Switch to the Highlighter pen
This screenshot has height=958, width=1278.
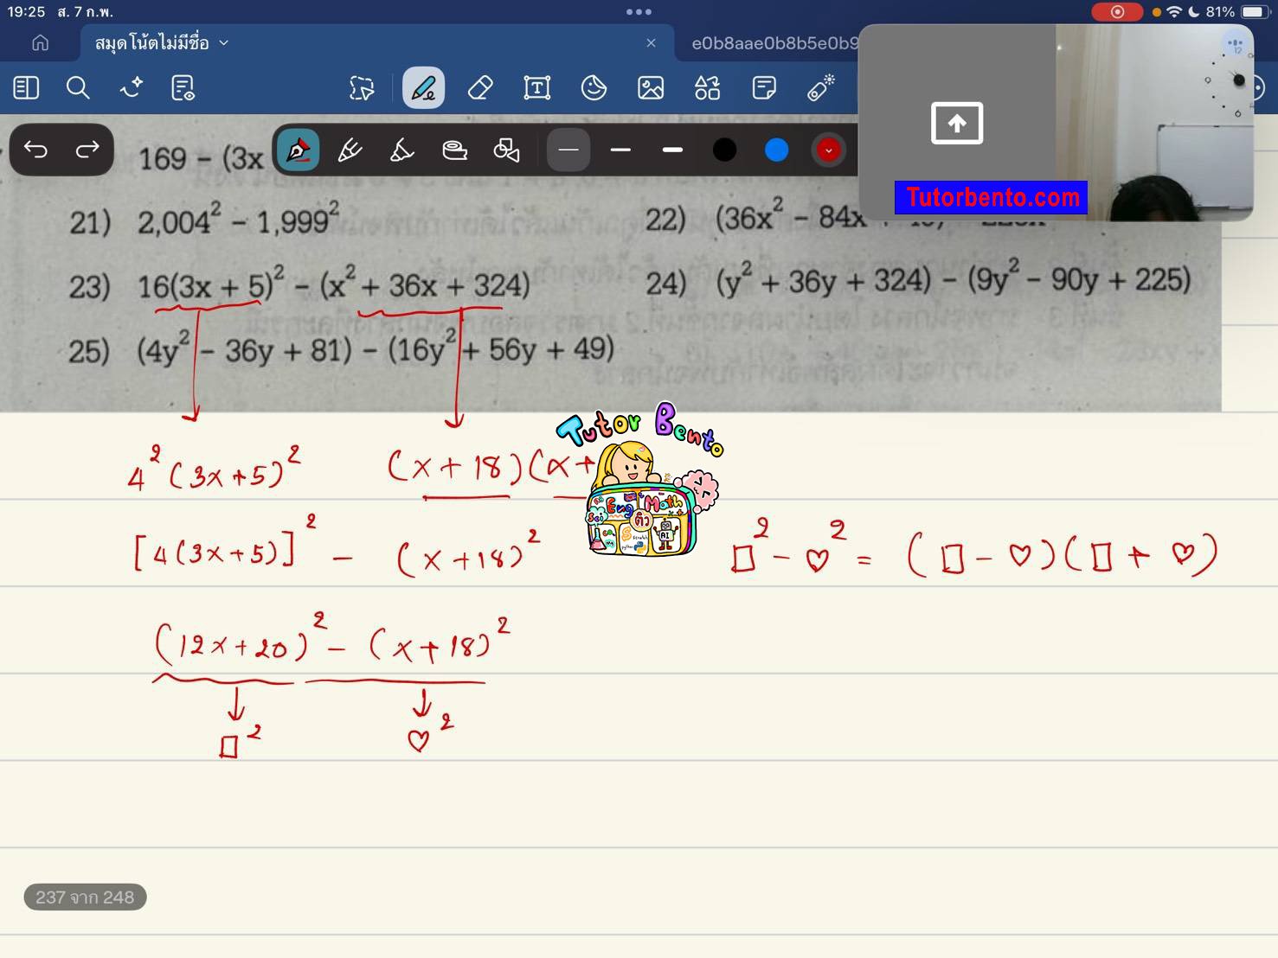[403, 150]
